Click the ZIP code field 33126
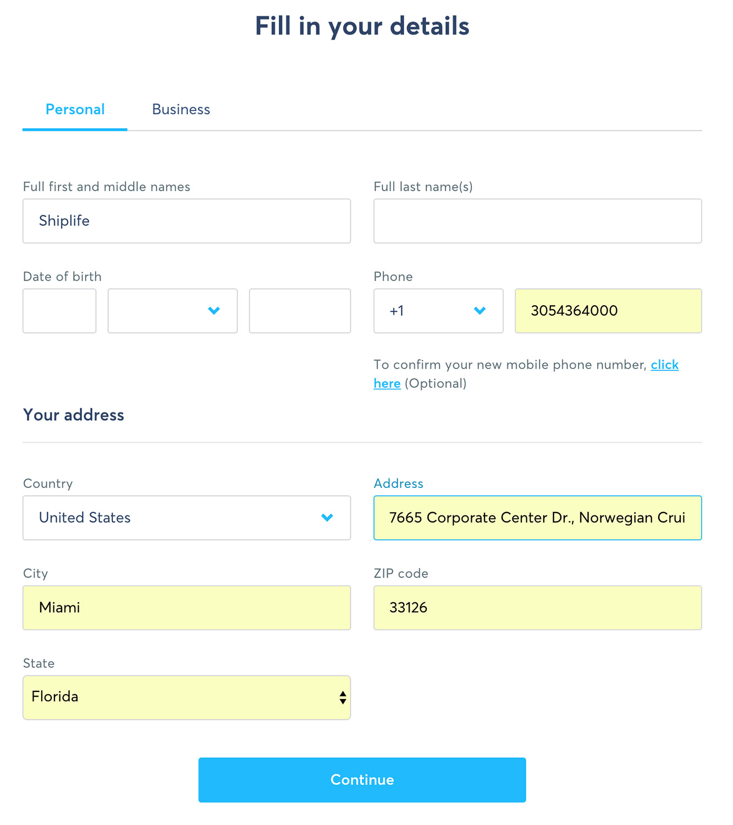Screen dimensions: 733x825 click(x=537, y=608)
